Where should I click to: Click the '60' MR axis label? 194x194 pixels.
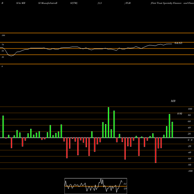[x=189, y=121]
